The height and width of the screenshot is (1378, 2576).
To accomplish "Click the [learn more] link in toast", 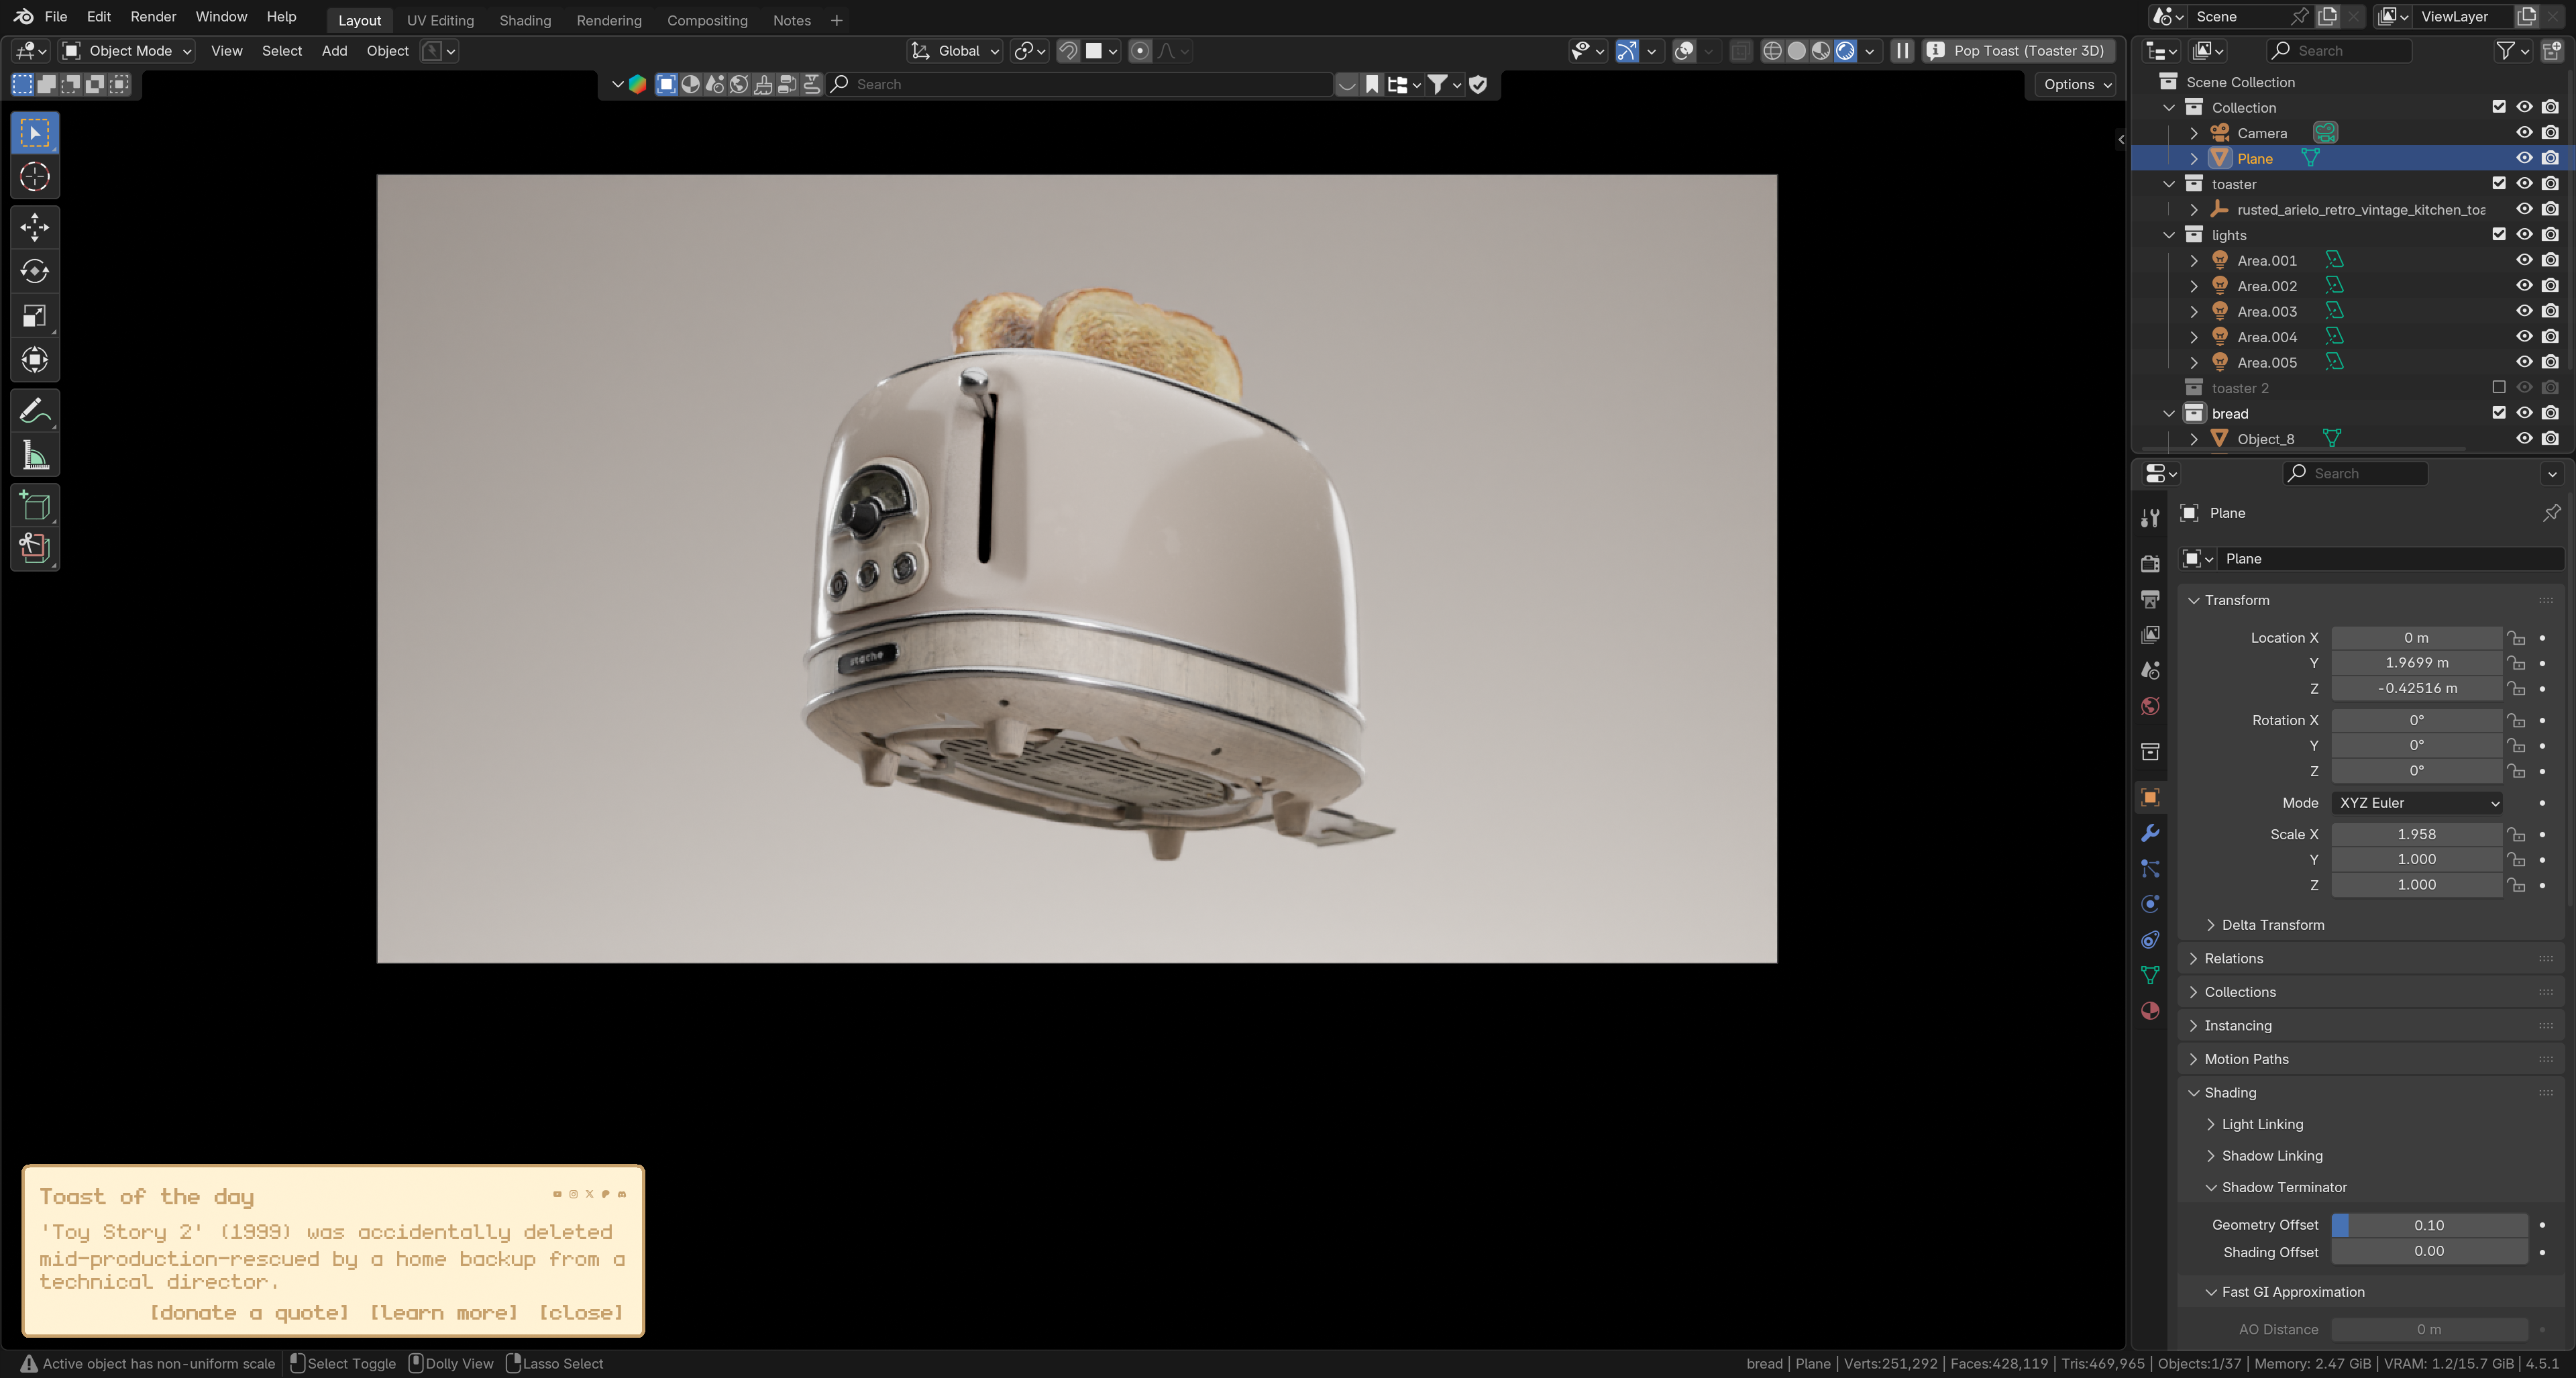I will [x=444, y=1313].
